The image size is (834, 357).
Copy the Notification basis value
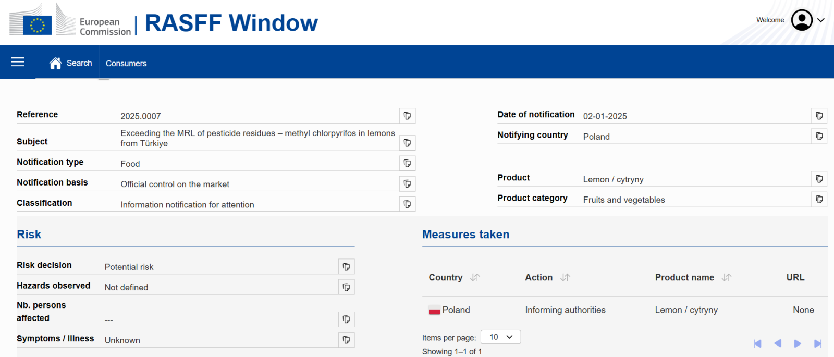point(407,183)
